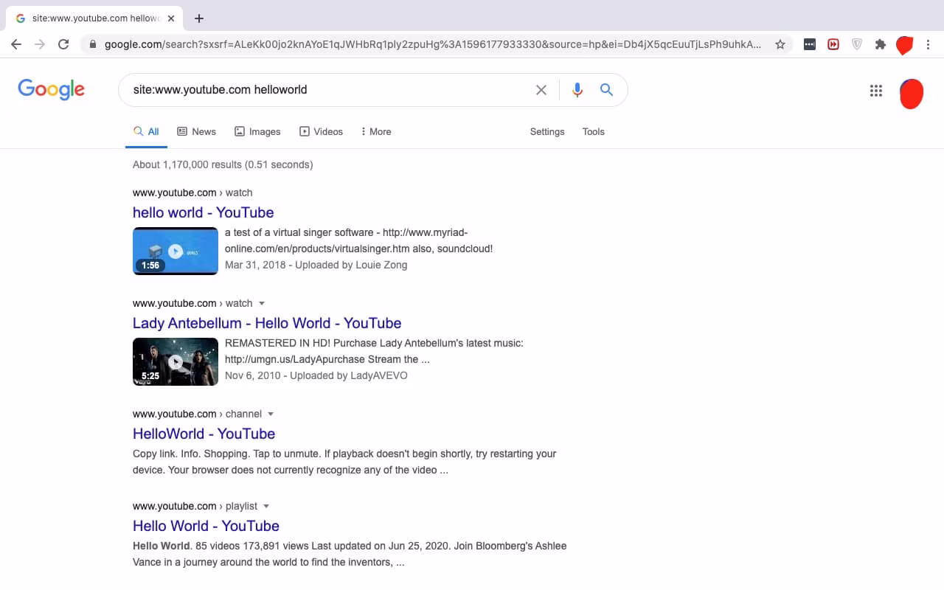Viewport: 944px width, 590px height.
Task: Focus the Google search input field
Action: tap(329, 90)
